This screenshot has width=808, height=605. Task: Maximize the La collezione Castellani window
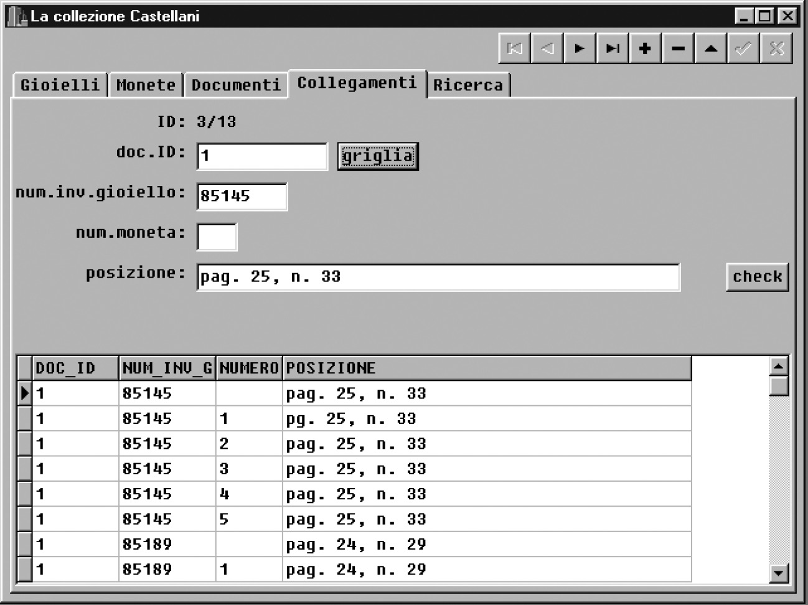tap(765, 16)
